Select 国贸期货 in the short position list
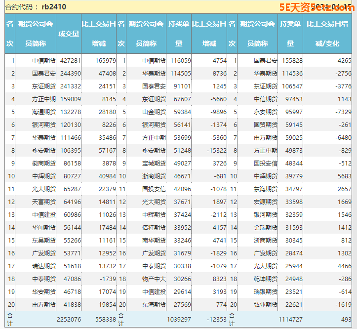Viewport: 357px width, 329px height. (x=265, y=124)
